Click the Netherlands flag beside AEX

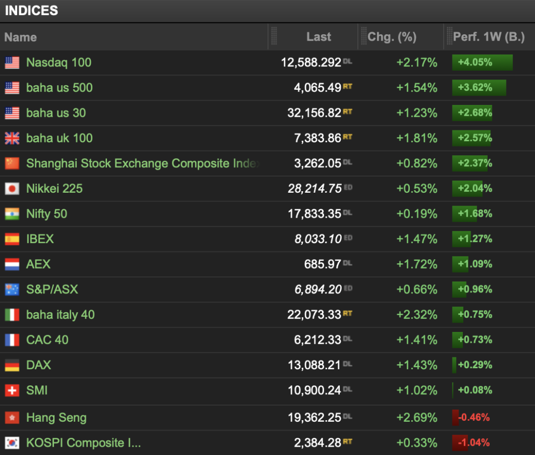12,264
